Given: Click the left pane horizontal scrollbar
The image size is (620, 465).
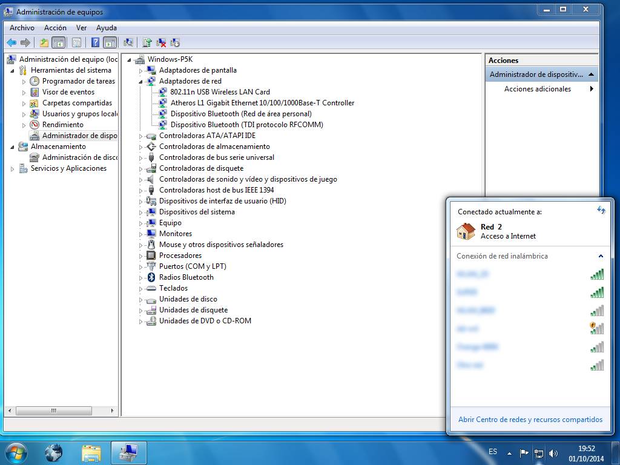Looking at the screenshot, I should tap(53, 411).
